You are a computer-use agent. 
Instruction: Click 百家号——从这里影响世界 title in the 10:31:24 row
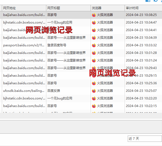point(66,60)
